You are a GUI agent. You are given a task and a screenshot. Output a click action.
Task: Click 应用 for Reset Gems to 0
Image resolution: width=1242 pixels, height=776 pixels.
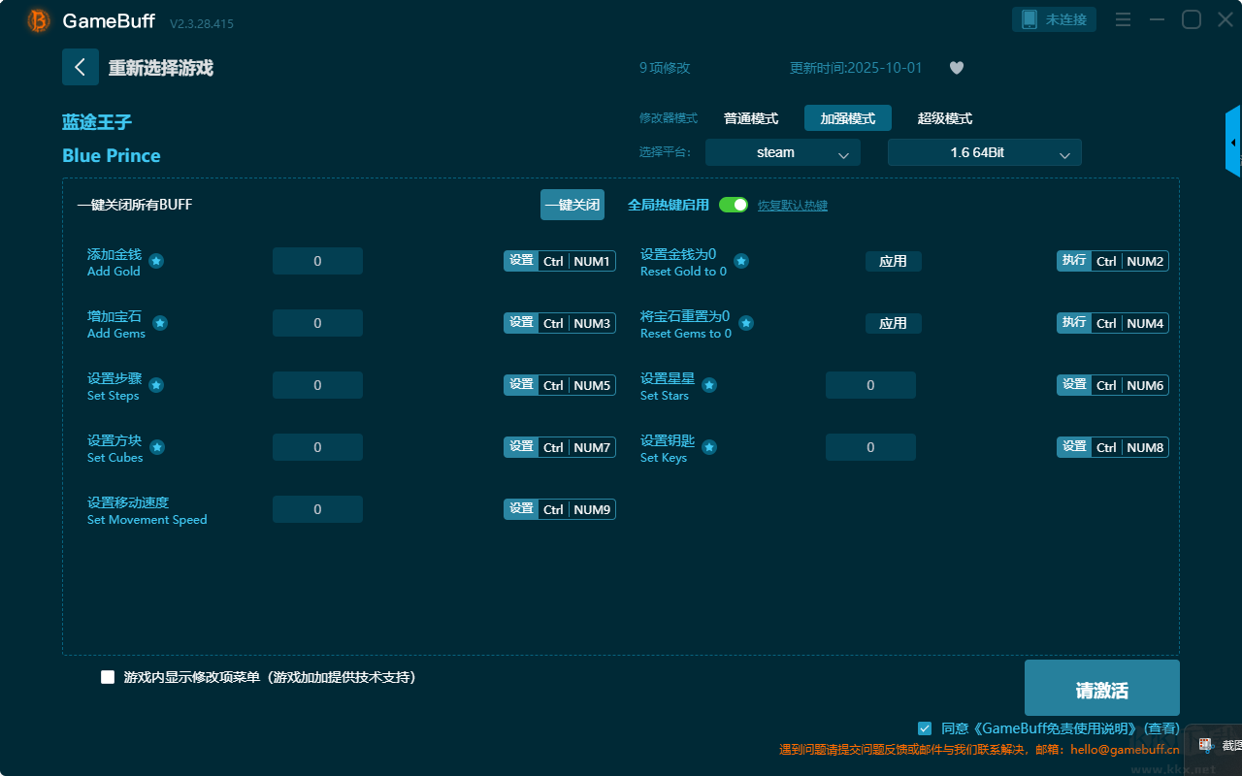894,323
